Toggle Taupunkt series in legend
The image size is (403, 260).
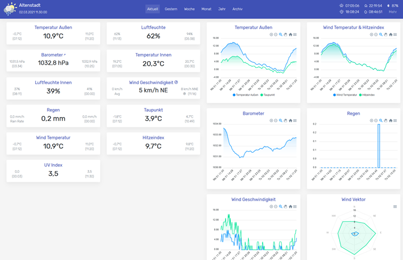click(268, 95)
